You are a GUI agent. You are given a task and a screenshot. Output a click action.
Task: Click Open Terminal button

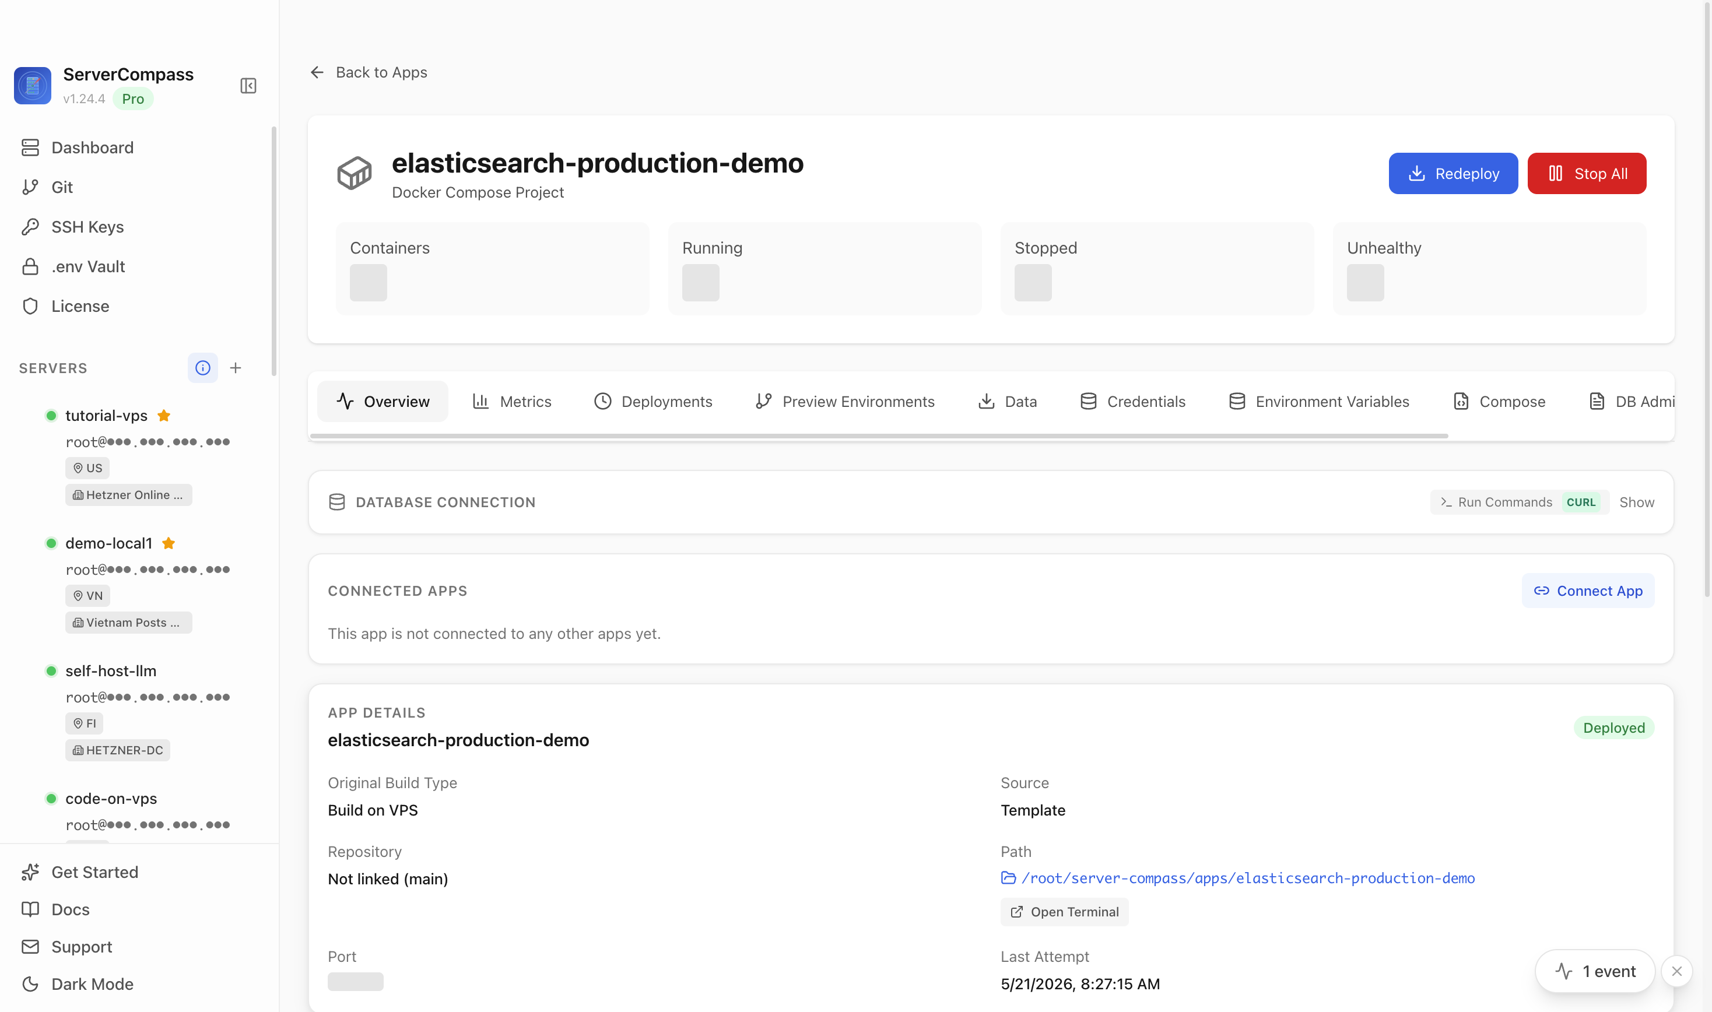click(1064, 912)
